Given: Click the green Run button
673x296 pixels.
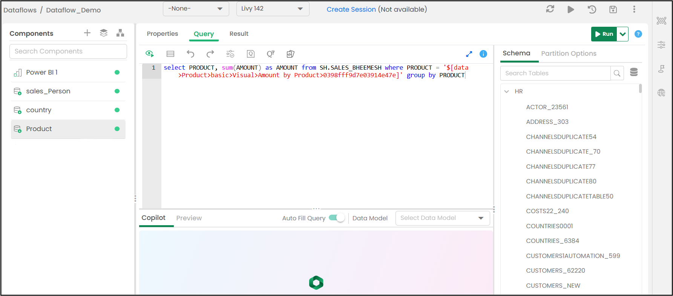Looking at the screenshot, I should (604, 34).
